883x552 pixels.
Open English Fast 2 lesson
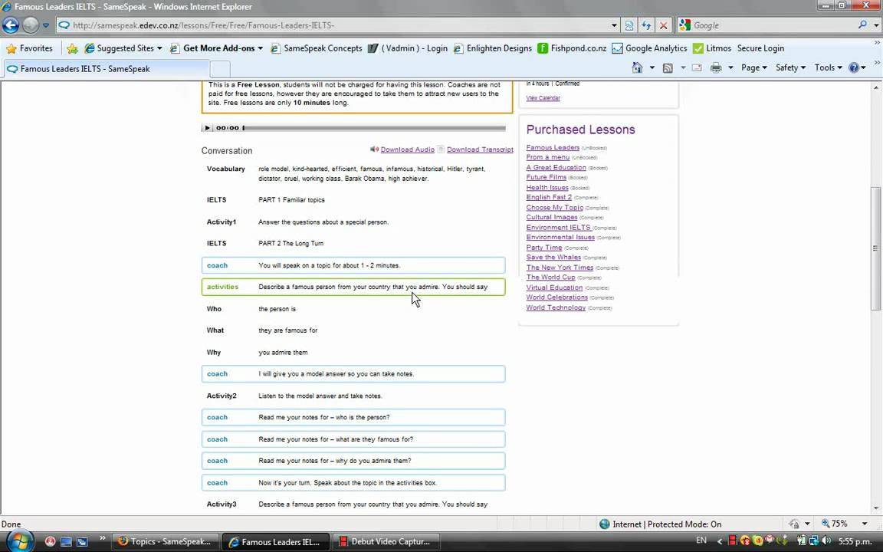click(x=549, y=197)
